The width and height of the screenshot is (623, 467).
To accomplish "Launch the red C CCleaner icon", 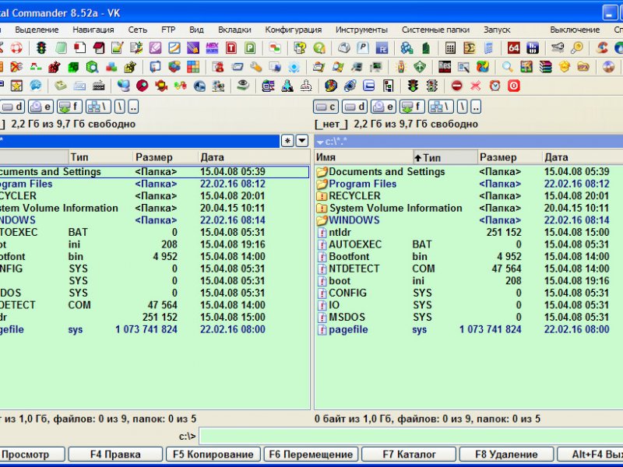I will pyautogui.click(x=602, y=48).
